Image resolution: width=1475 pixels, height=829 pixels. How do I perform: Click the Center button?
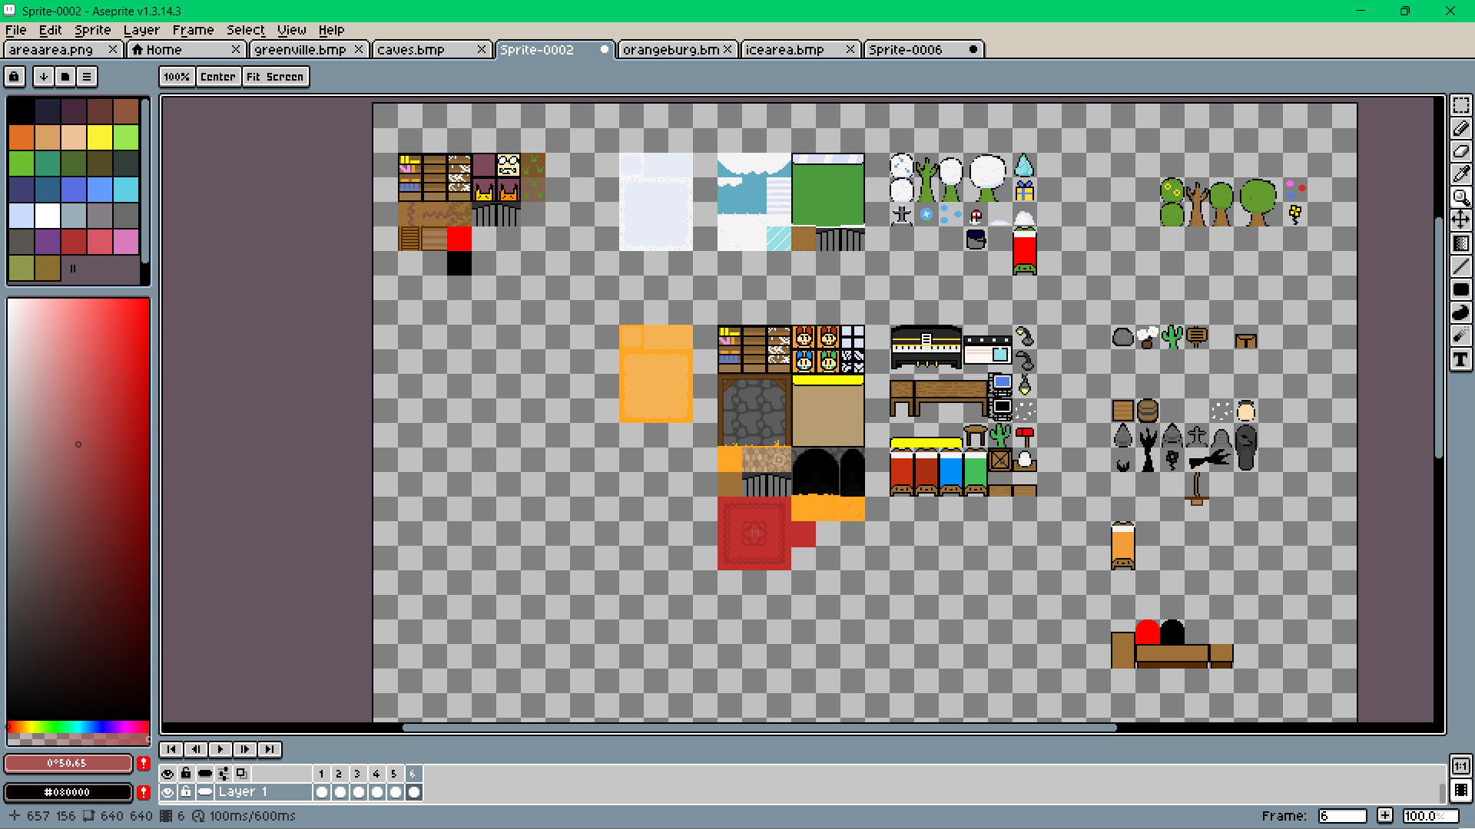pos(217,77)
